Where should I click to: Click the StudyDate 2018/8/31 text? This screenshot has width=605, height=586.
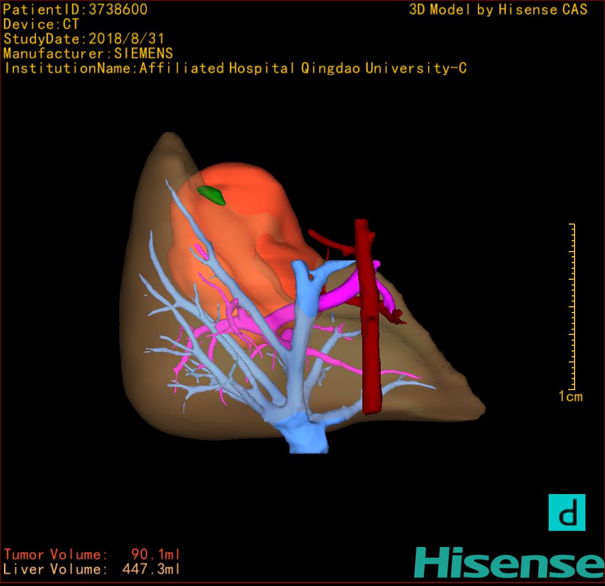coord(84,39)
